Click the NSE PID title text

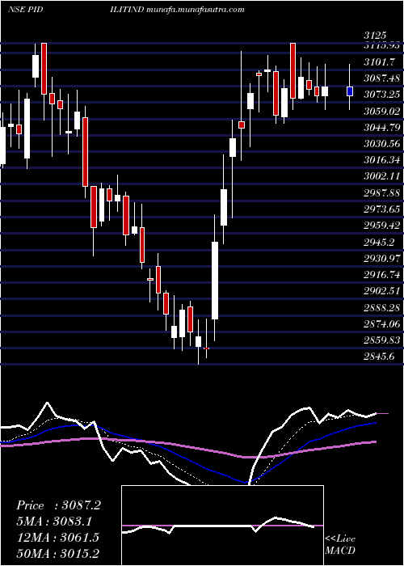[x=26, y=10]
